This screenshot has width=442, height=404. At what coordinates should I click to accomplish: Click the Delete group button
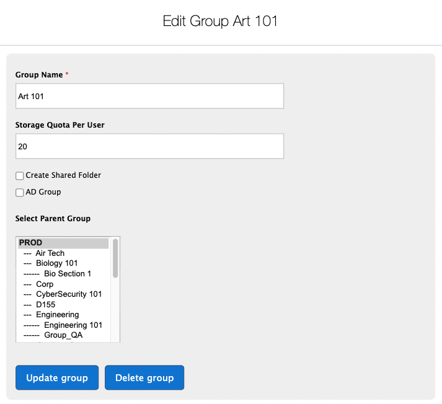(x=144, y=377)
